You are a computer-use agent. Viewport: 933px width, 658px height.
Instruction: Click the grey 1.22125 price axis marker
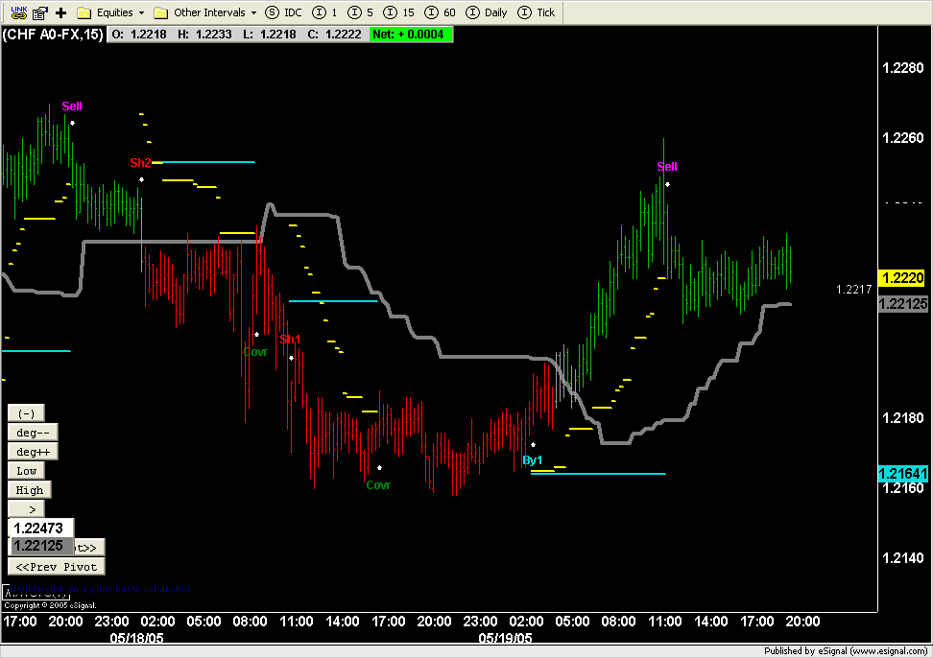pos(902,304)
